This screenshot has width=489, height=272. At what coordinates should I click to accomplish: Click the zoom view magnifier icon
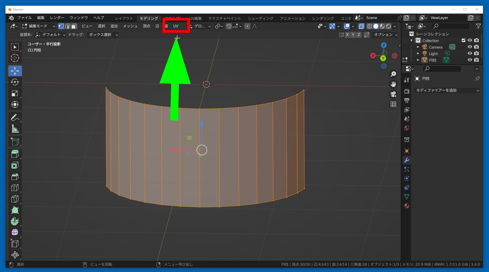[x=393, y=74]
